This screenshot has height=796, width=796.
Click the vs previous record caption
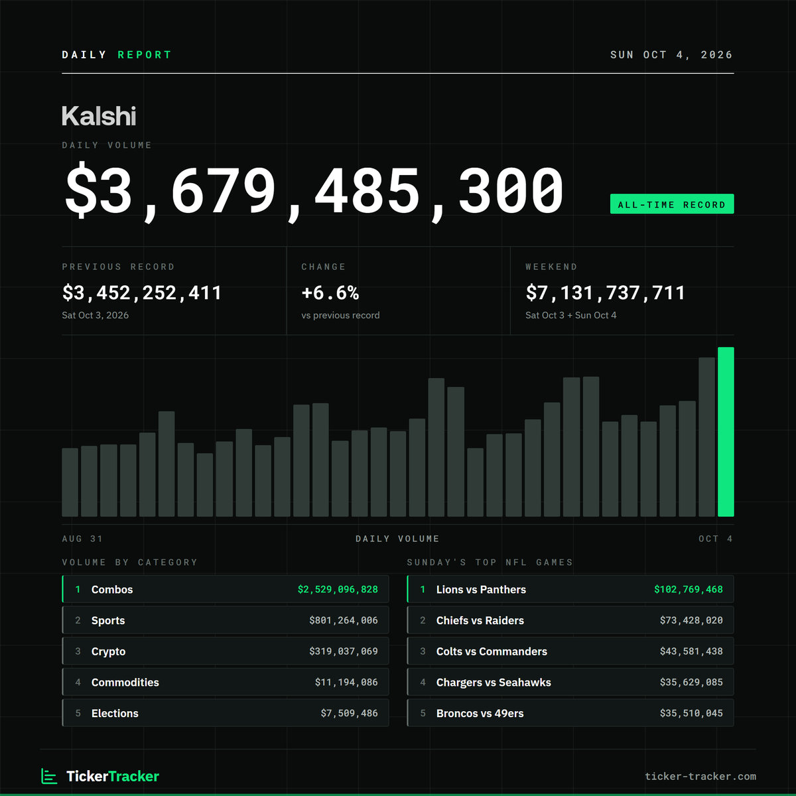click(340, 315)
